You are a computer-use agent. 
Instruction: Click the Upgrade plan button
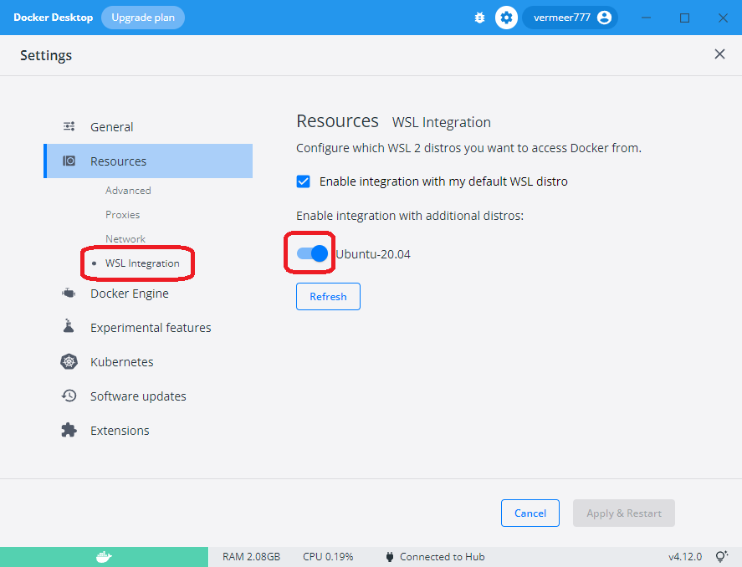tap(142, 18)
